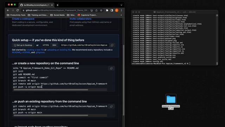The width and height of the screenshot is (225, 127).
Task: Click 'git commit -m "first commit"' line
Action: click(31, 78)
